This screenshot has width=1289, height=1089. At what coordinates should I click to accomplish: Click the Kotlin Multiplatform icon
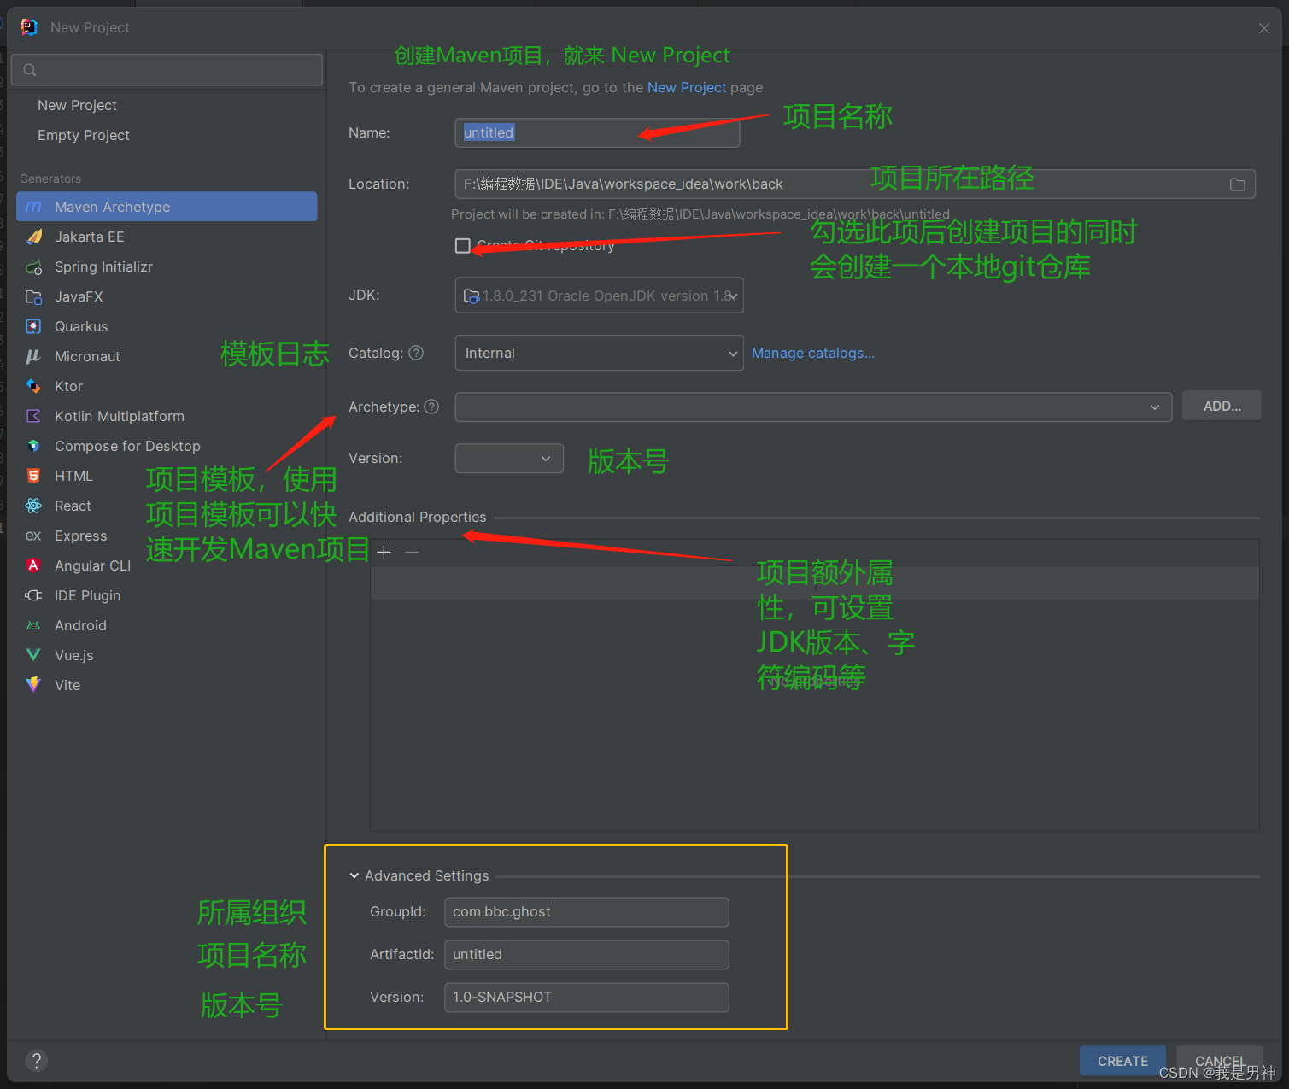point(34,416)
